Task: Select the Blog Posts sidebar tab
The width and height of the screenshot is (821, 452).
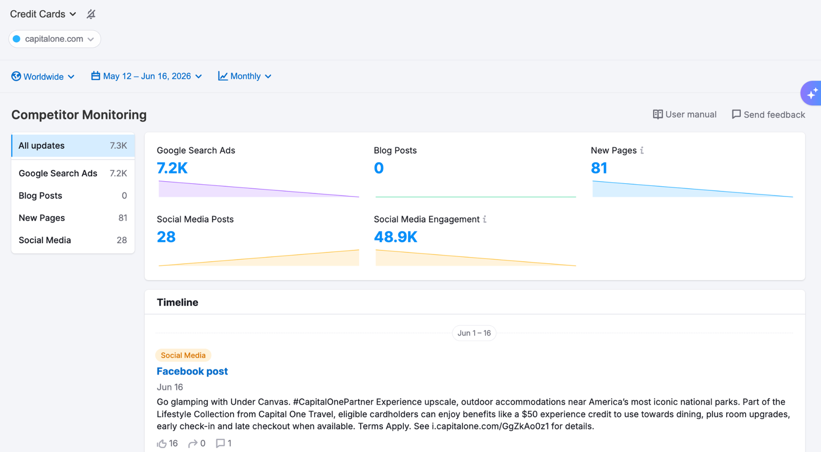Action: click(x=73, y=195)
